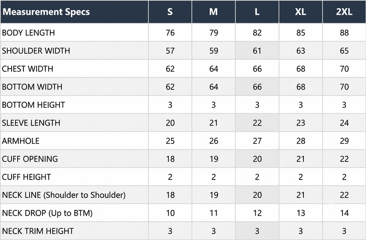The width and height of the screenshot is (366, 240).
Task: Click the ARMHOLE row label
Action: click(x=20, y=141)
